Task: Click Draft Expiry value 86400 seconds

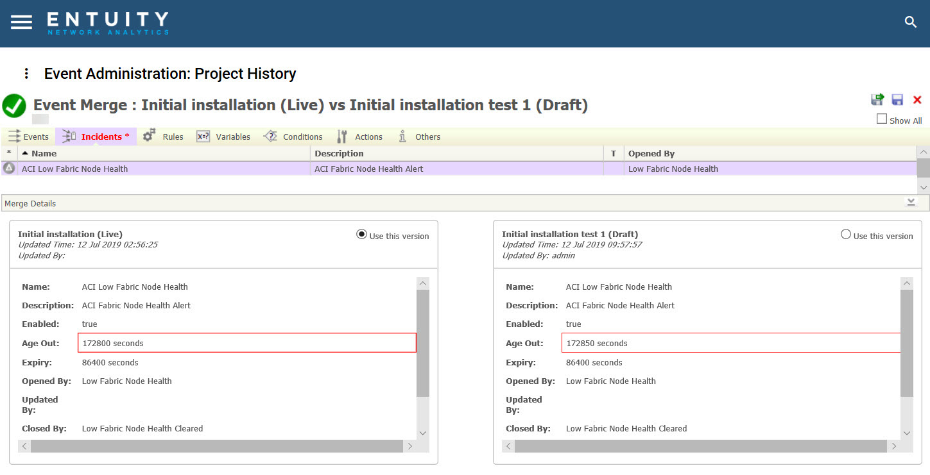Action: click(x=594, y=362)
